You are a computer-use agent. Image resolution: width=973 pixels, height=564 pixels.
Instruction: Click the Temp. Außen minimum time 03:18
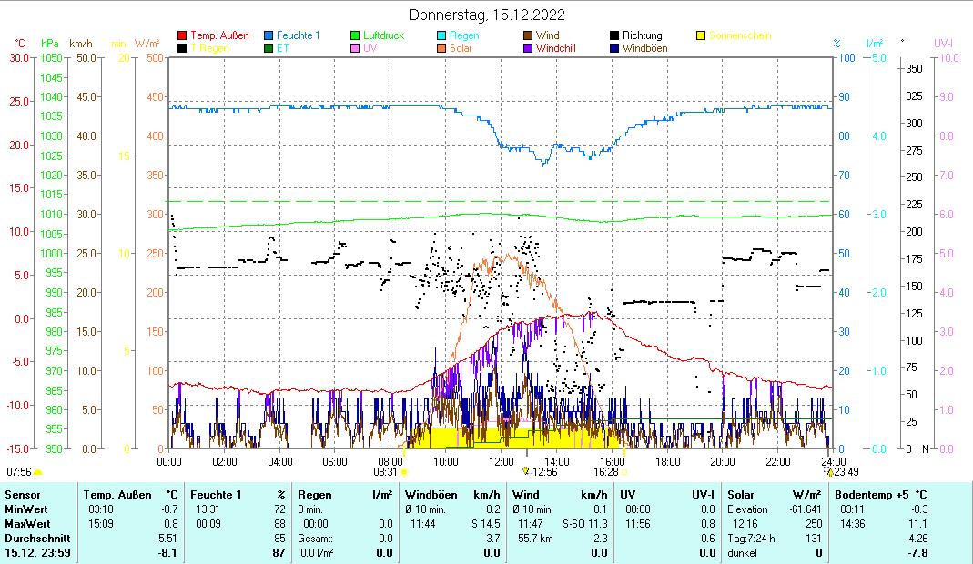pos(100,509)
